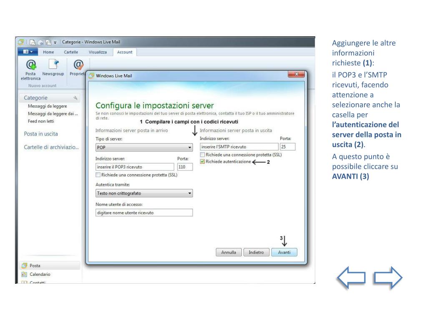Open the blue application menu button
Image resolution: width=427 pixels, height=320 pixels.
[28, 52]
